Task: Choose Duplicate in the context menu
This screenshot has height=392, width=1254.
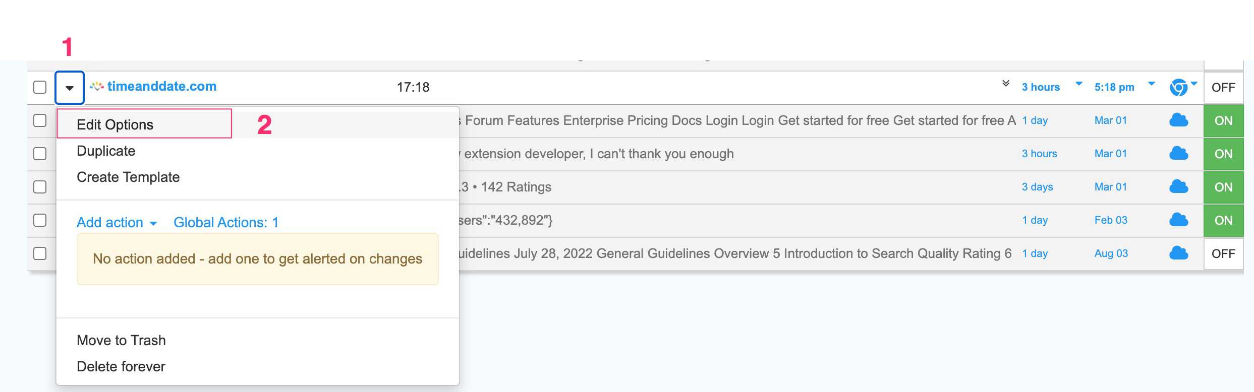Action: pos(106,151)
